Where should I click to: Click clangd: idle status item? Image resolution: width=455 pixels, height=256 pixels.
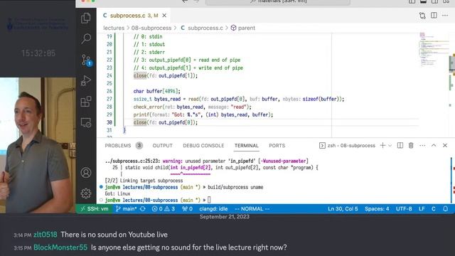coord(213,208)
